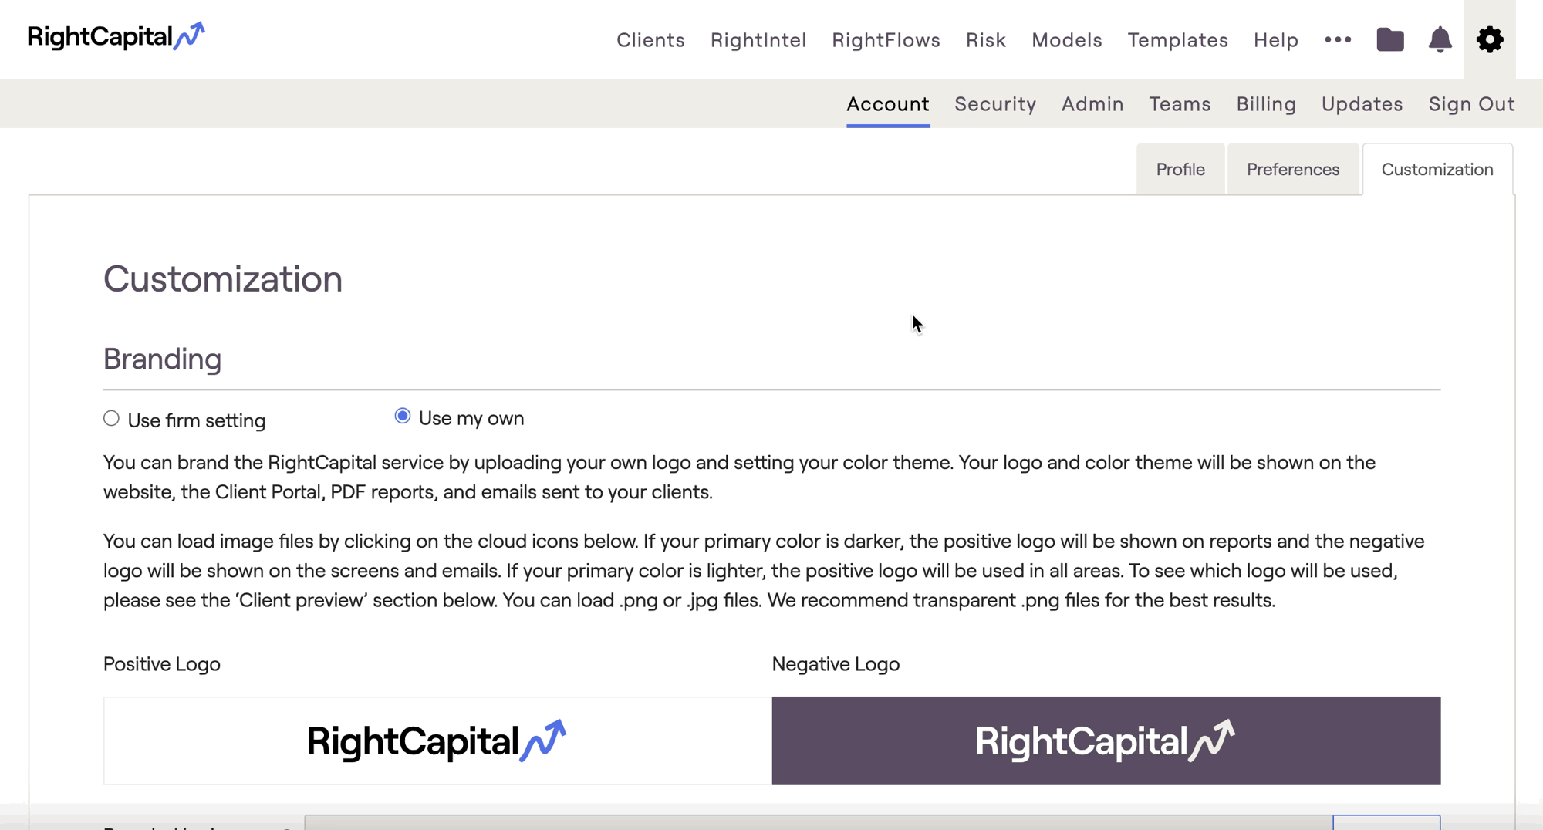
Task: Click the Sign Out link
Action: click(1470, 104)
